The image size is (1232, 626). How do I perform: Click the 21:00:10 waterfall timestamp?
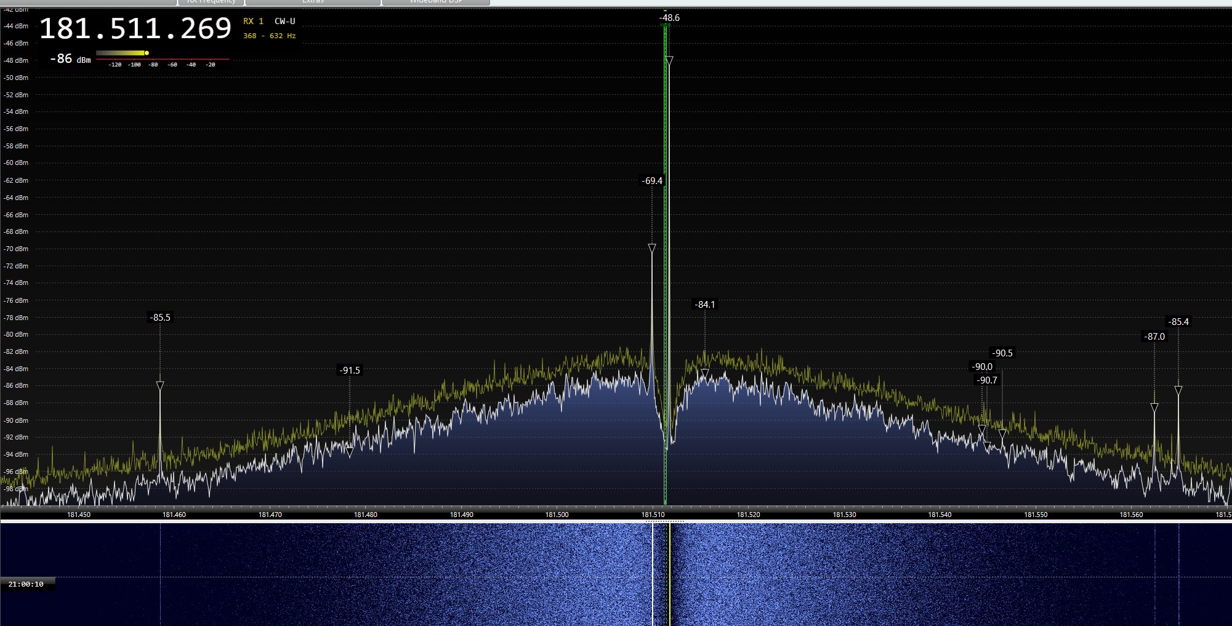[26, 584]
